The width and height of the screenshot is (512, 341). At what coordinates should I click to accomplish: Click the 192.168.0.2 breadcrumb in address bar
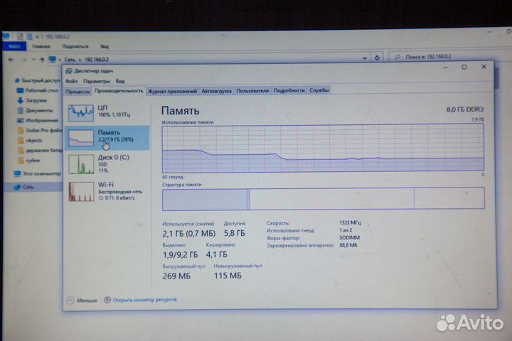coord(96,60)
